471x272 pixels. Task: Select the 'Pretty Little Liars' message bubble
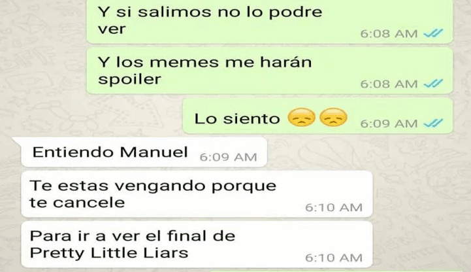coord(197,245)
